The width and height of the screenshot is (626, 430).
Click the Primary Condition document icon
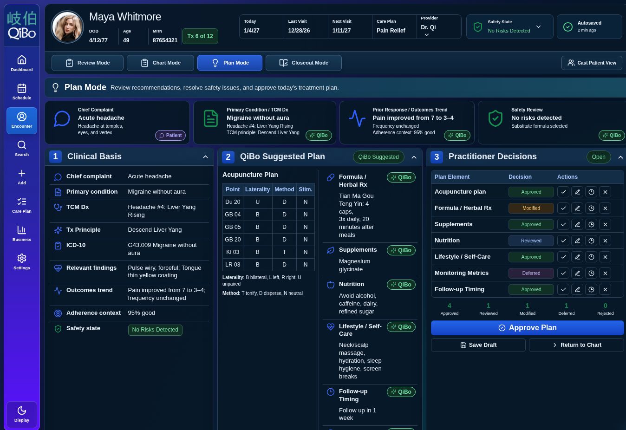click(x=211, y=118)
